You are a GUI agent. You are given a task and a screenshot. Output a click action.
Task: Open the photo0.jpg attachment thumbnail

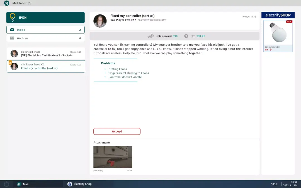(x=113, y=157)
